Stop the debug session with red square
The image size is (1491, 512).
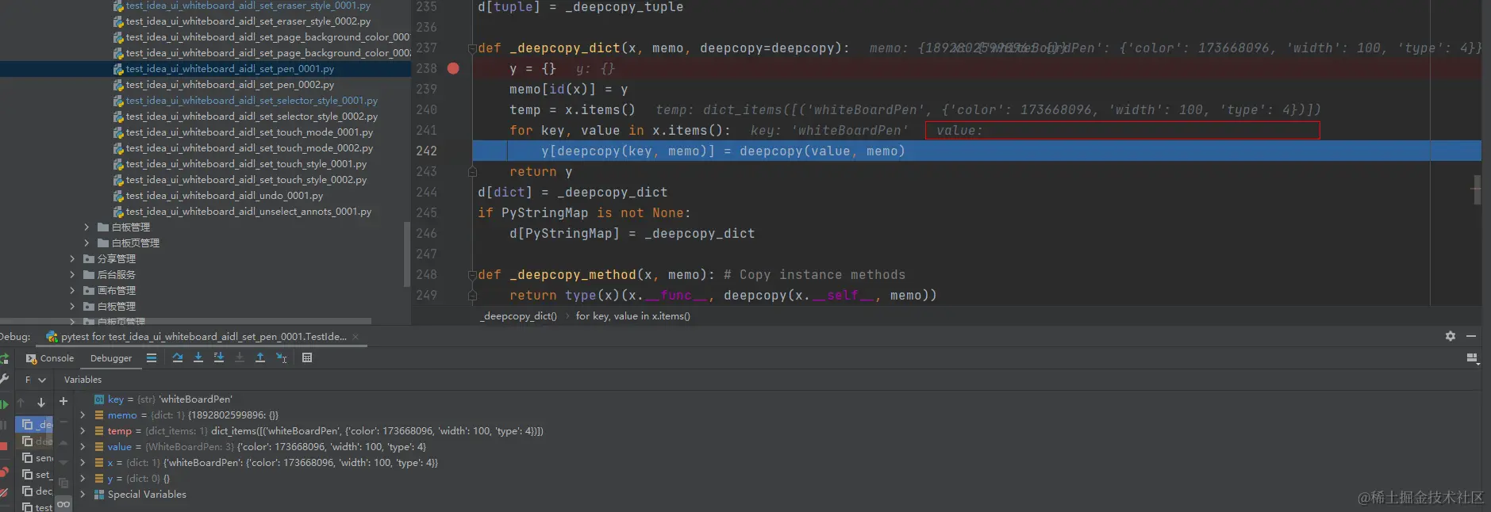pyautogui.click(x=3, y=446)
